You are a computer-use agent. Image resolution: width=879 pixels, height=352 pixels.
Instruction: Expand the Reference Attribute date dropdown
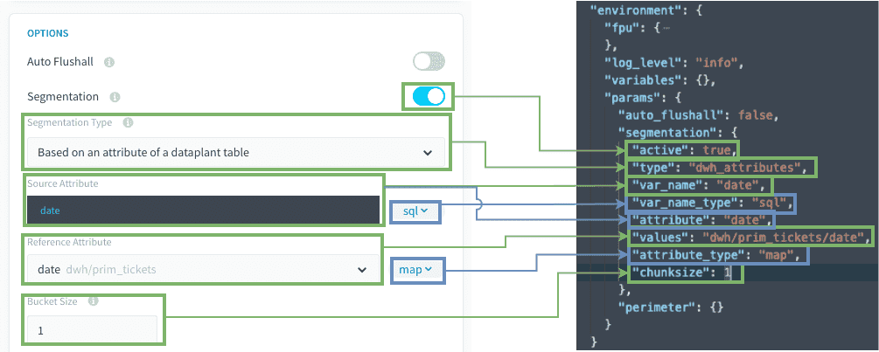(x=203, y=270)
